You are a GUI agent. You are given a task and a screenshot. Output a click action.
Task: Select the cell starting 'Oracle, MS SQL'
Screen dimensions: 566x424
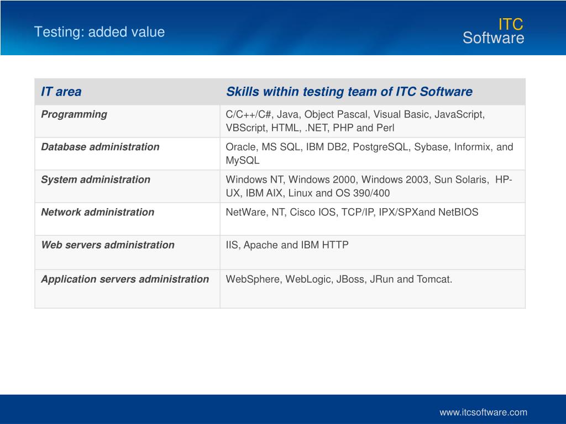coord(373,153)
